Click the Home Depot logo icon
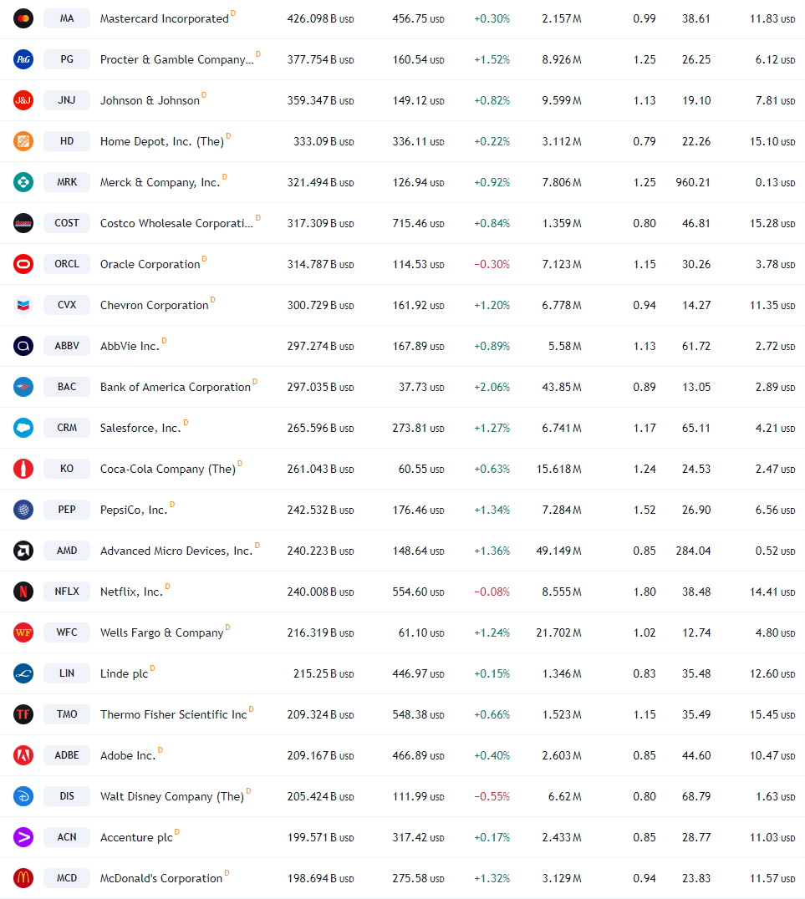The height and width of the screenshot is (899, 805). 23,141
